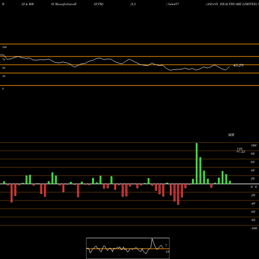This screenshot has height=259, width=259.
Task: Select the MR axis label -60
Action: coord(253,212)
